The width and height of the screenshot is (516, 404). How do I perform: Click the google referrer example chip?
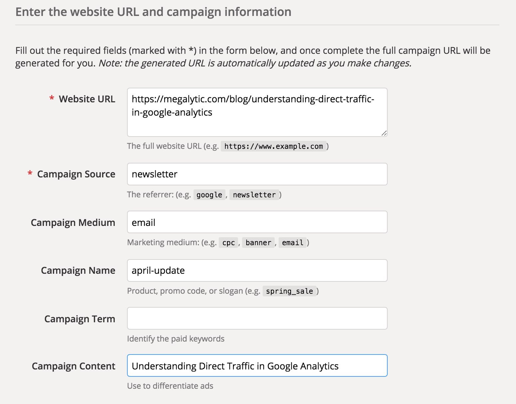click(209, 195)
